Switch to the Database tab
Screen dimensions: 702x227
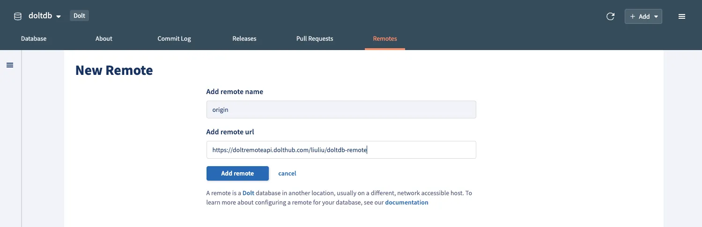34,38
